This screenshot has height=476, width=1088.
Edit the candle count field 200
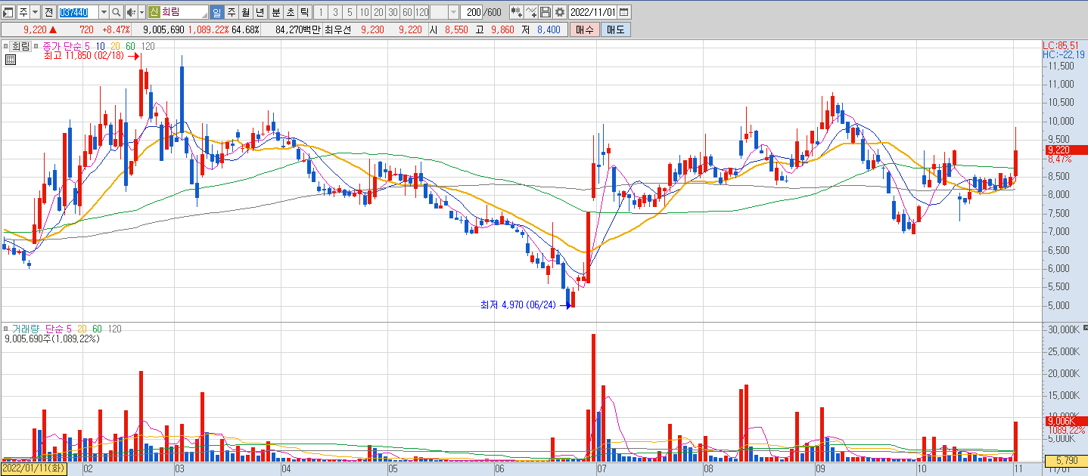[473, 12]
